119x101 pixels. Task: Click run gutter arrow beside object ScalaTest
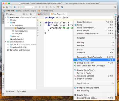point(41,23)
